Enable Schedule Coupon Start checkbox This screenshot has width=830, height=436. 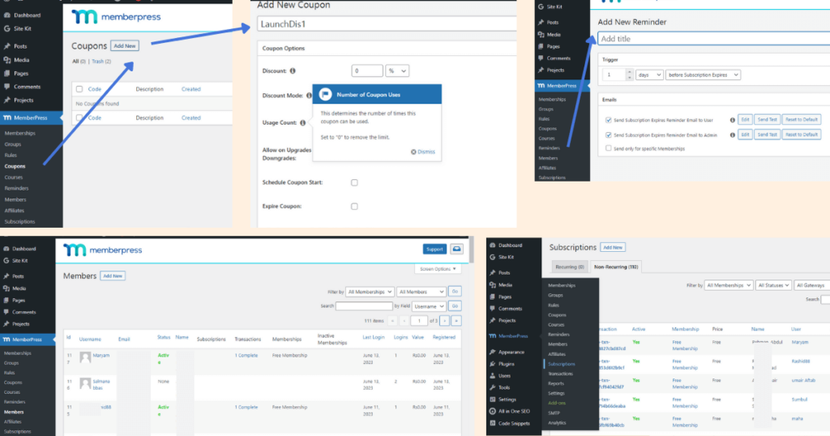point(355,182)
